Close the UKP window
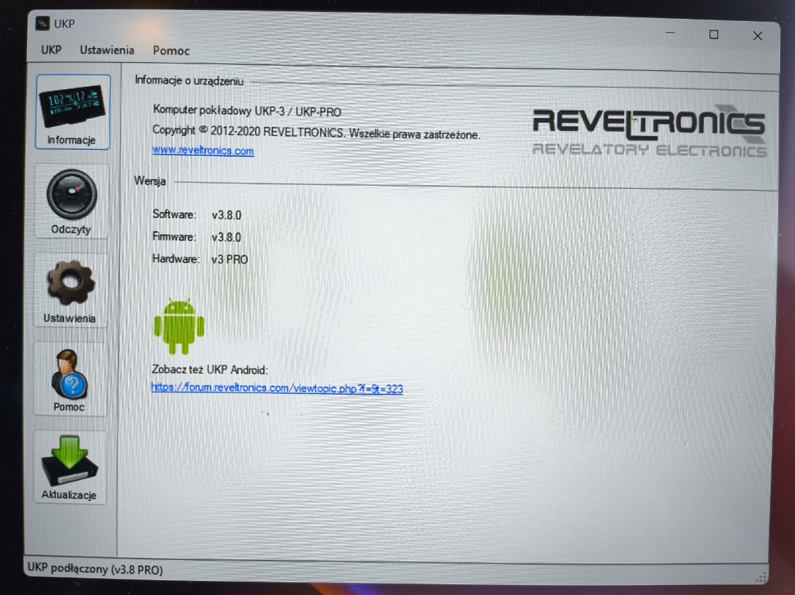795x595 pixels. pos(757,36)
